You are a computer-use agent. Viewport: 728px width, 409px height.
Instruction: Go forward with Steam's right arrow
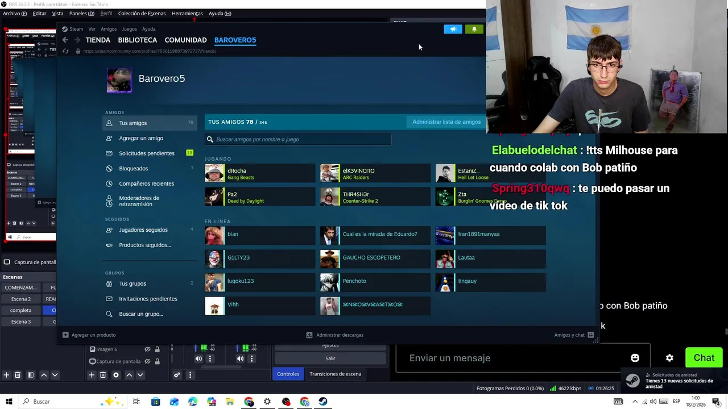pos(77,40)
